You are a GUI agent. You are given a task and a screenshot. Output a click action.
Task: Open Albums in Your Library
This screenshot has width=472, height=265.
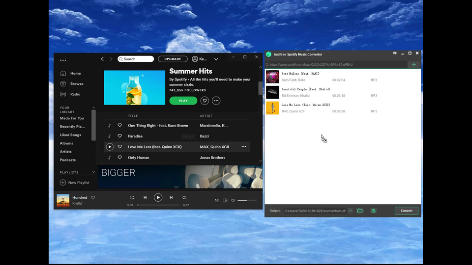[x=66, y=143]
